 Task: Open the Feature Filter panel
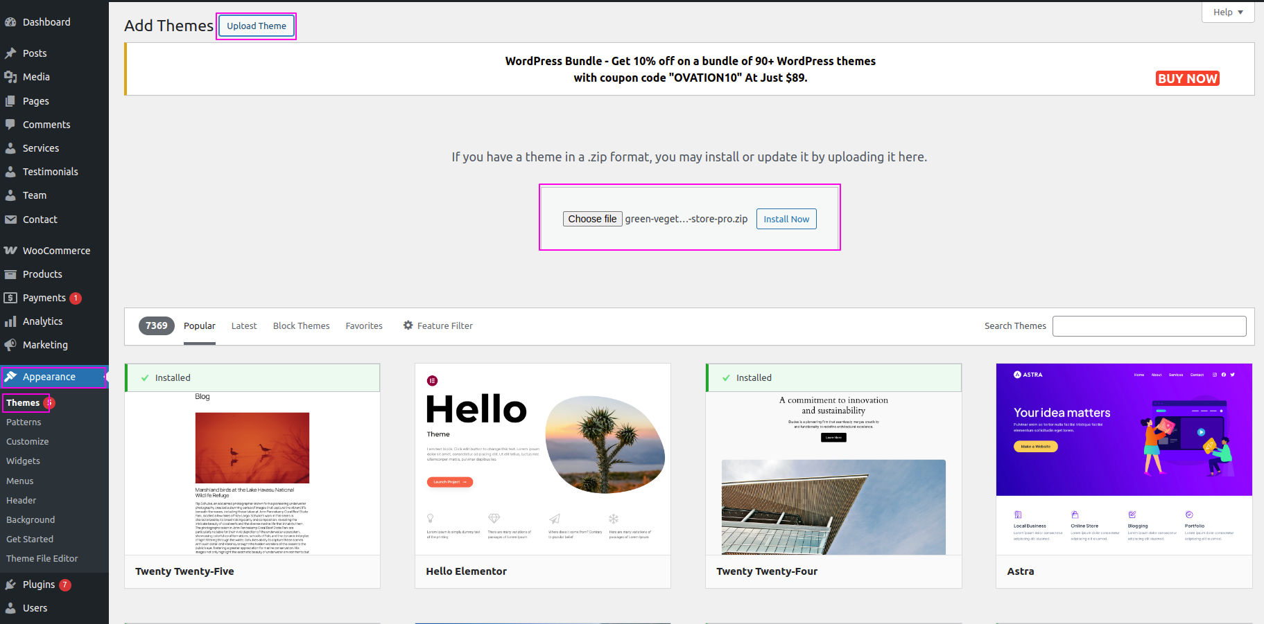[x=438, y=326]
